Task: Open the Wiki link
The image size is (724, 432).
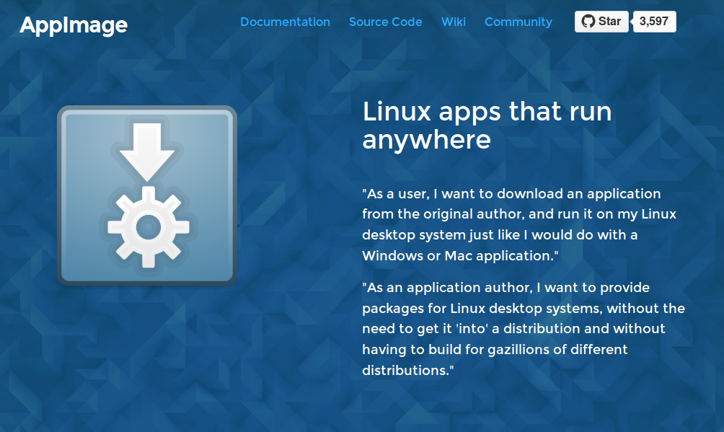Action: [453, 22]
